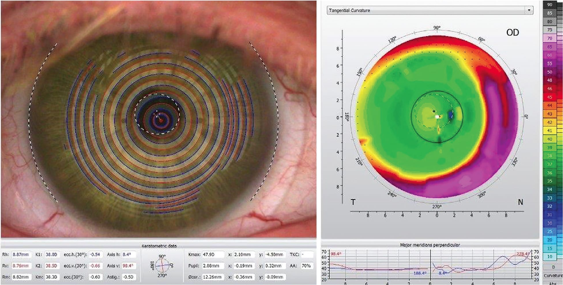This screenshot has width=563, height=285.
Task: Click the black cross marker on topography map
Action: pyautogui.click(x=434, y=111)
